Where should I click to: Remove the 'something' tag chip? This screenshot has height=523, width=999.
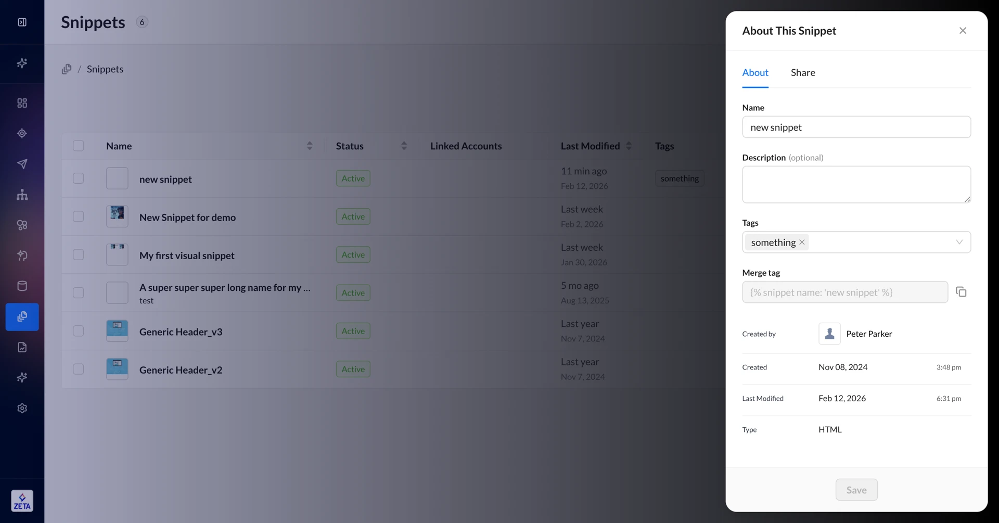(802, 242)
